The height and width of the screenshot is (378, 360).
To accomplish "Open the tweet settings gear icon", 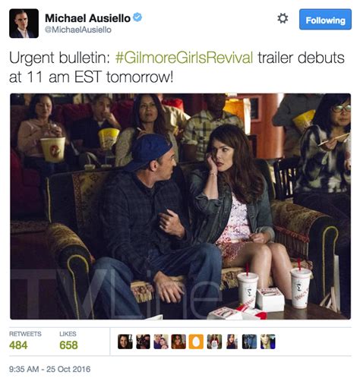I will click(x=283, y=19).
